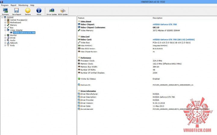Click the About info icon
Viewport: 217px width, 135px height.
(39, 11)
